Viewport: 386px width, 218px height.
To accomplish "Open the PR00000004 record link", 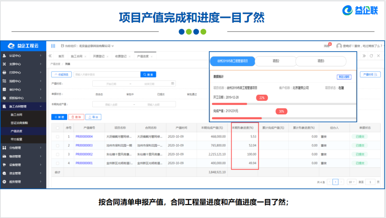I will (x=84, y=137).
